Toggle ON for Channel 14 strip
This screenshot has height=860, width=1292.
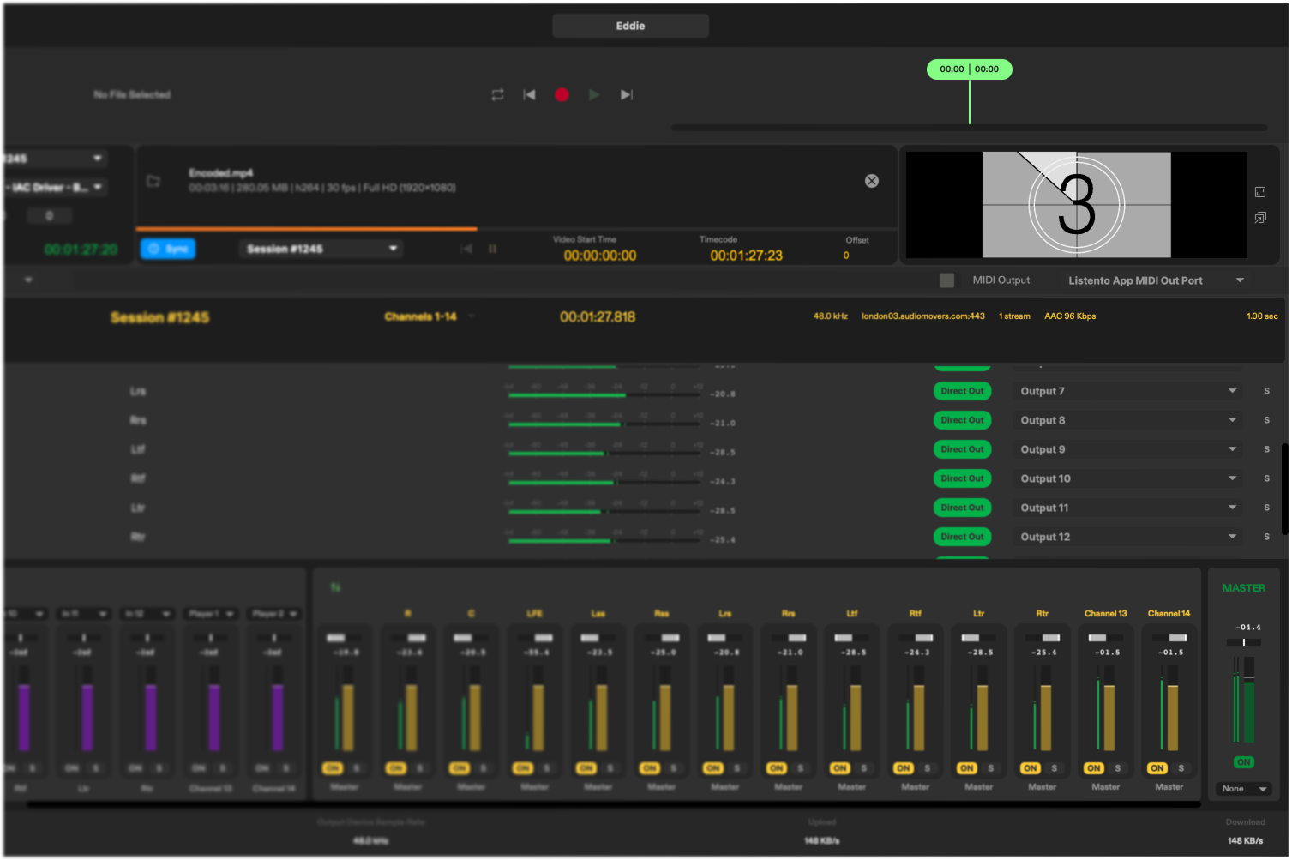click(x=1157, y=768)
